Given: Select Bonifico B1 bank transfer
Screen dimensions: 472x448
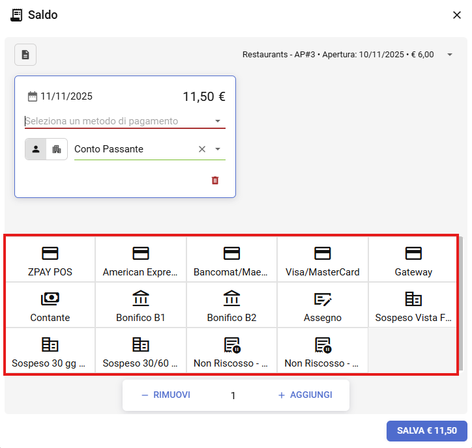Looking at the screenshot, I should pyautogui.click(x=141, y=305).
